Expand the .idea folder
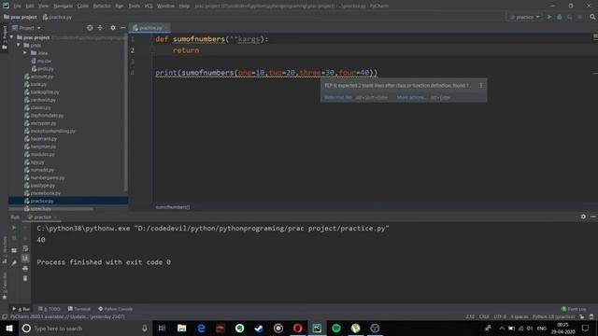The width and height of the screenshot is (598, 336). tap(25, 53)
